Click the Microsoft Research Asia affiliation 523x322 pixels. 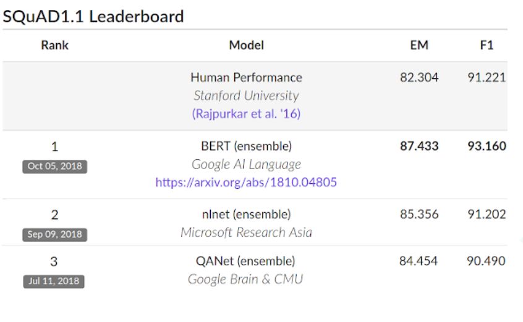click(246, 233)
